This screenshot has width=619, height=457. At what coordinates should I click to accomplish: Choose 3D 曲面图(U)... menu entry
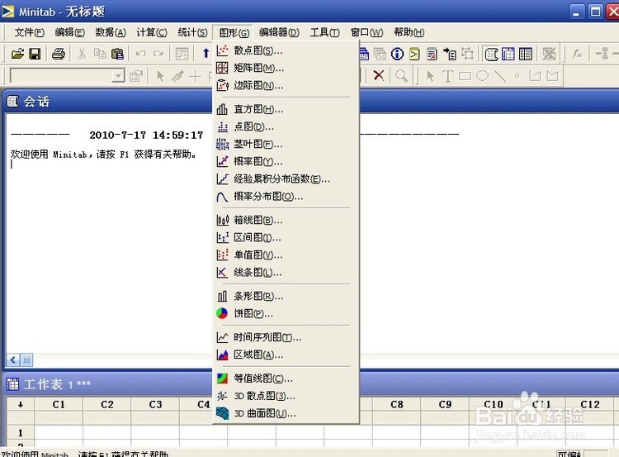click(286, 413)
